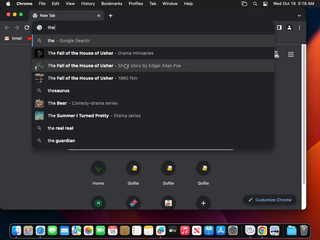Screen dimensions: 320x240
Task: Open Freeform from the Dock
Action: pos(161,231)
